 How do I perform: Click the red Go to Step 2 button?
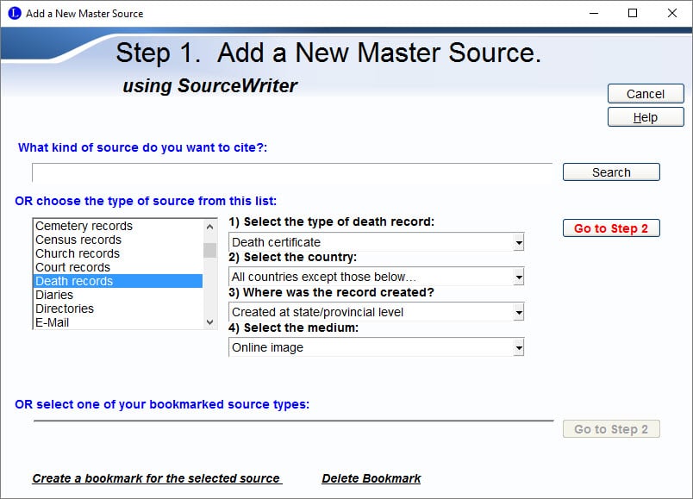click(x=611, y=228)
